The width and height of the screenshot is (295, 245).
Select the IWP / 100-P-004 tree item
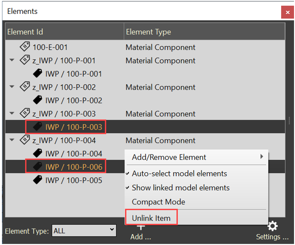coord(74,154)
